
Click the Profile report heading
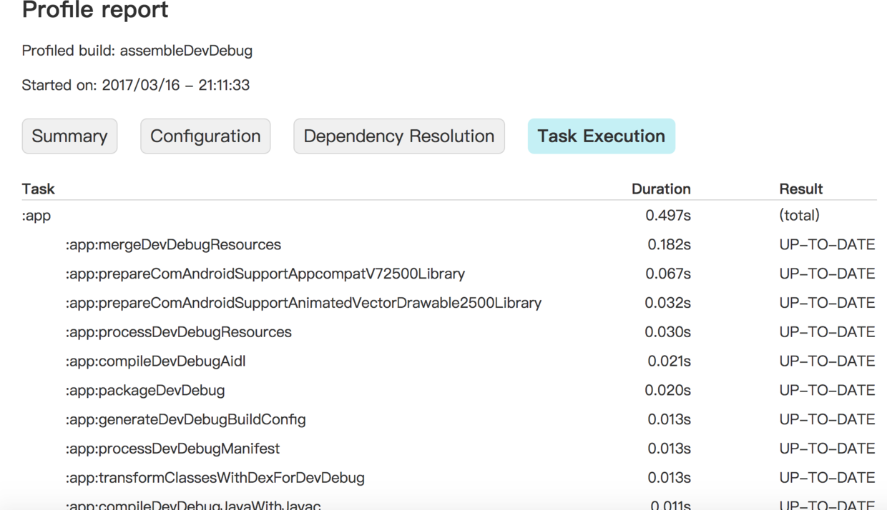95,10
